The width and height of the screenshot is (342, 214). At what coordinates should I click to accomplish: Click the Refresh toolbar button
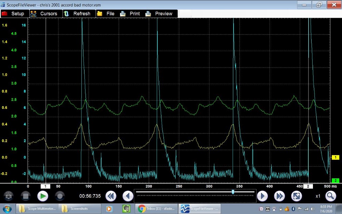[79, 14]
